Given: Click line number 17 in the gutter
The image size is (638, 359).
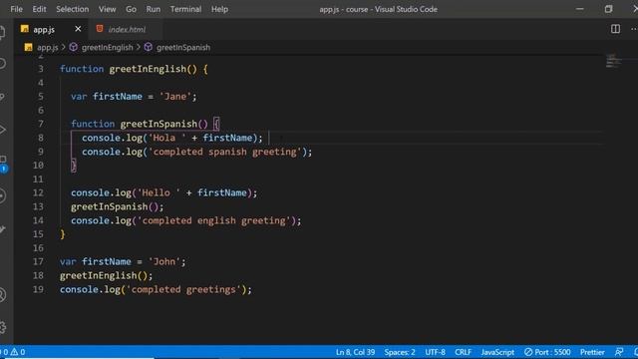Looking at the screenshot, I should tap(38, 261).
